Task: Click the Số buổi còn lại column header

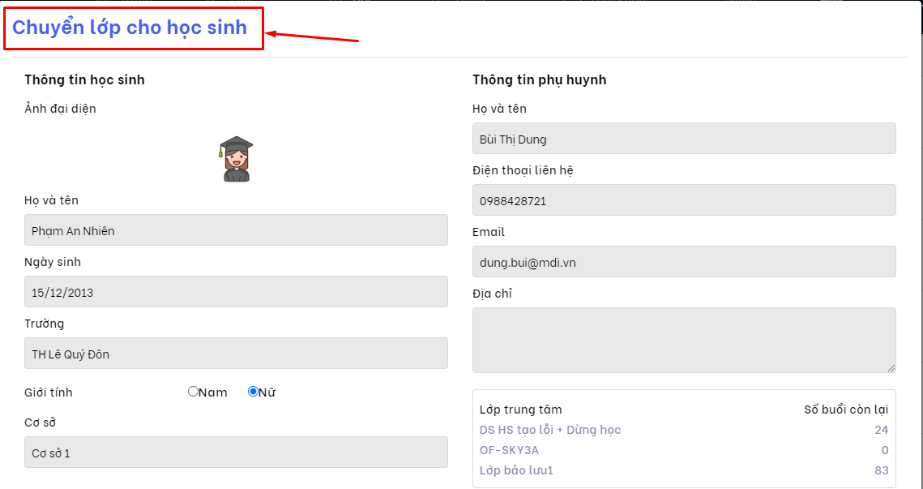Action: tap(845, 409)
